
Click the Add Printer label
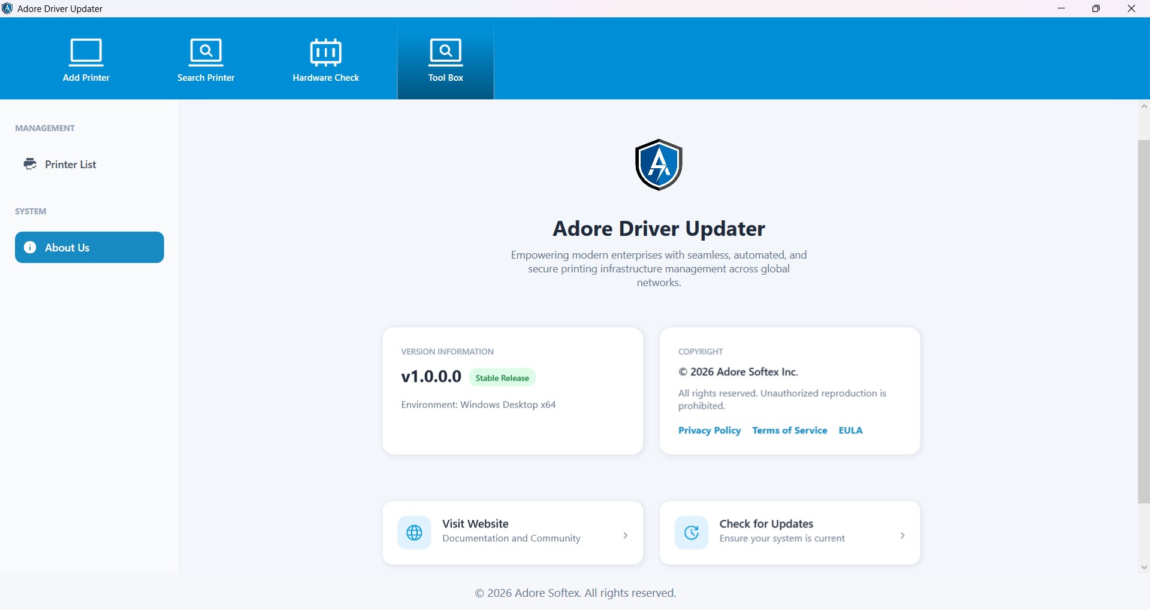(x=86, y=78)
